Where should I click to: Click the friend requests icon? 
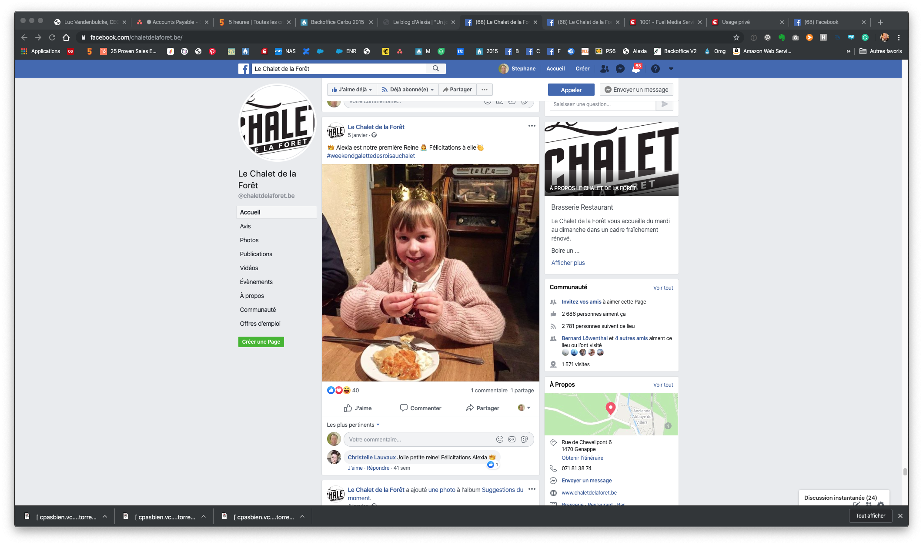tap(605, 69)
